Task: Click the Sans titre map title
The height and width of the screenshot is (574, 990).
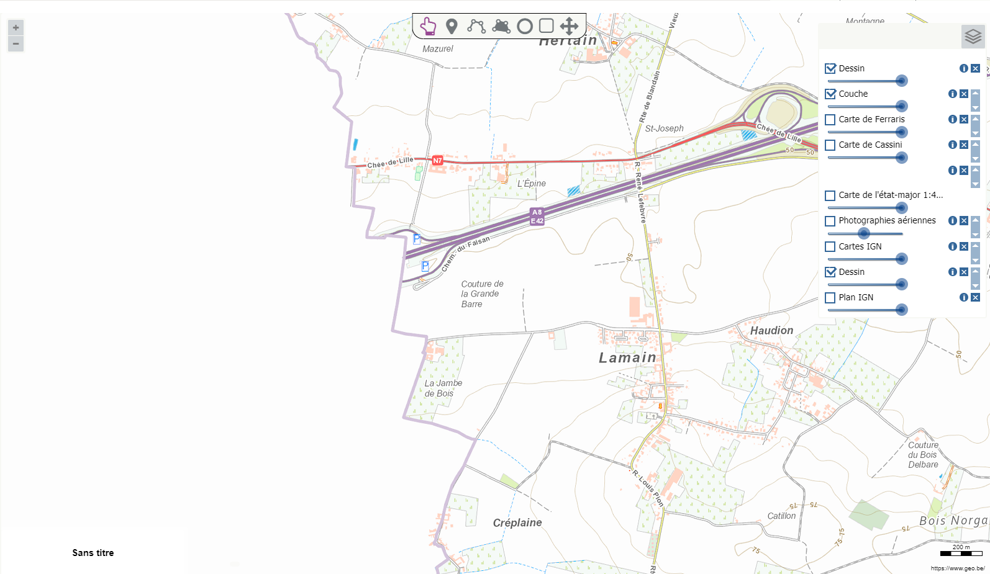Action: 93,553
